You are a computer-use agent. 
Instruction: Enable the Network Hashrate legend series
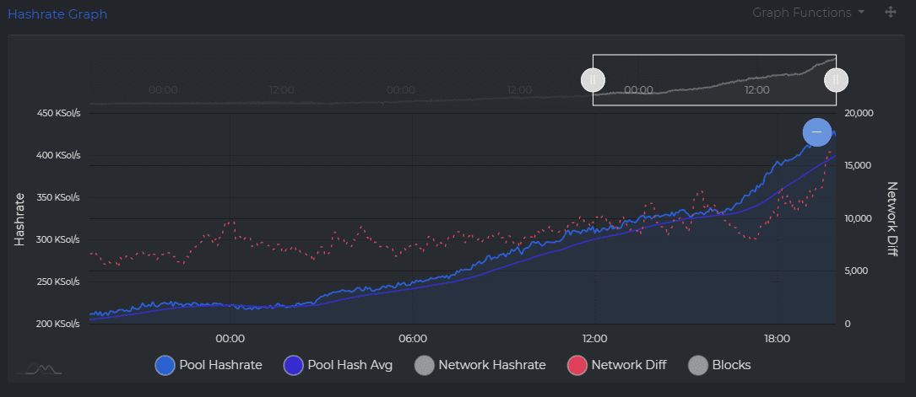click(x=480, y=366)
